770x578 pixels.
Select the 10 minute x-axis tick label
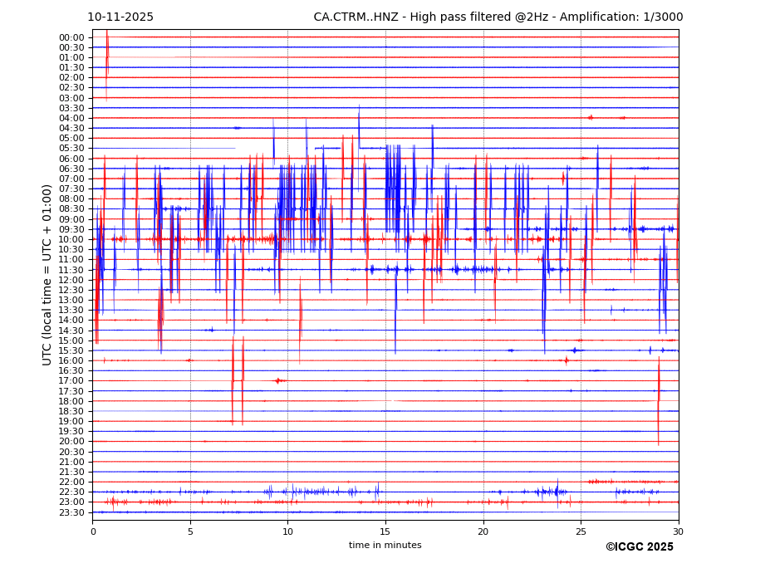point(288,531)
